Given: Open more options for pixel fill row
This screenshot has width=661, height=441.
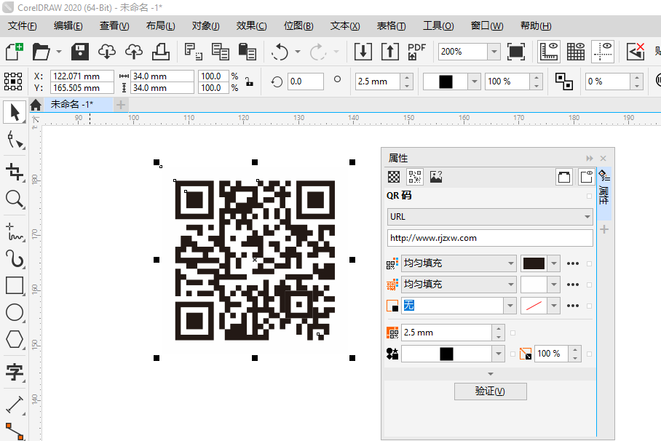Looking at the screenshot, I should pyautogui.click(x=573, y=263).
